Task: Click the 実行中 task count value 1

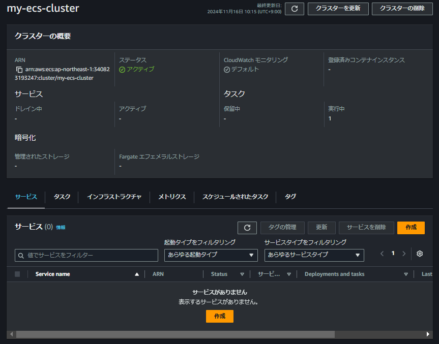Action: (x=330, y=118)
